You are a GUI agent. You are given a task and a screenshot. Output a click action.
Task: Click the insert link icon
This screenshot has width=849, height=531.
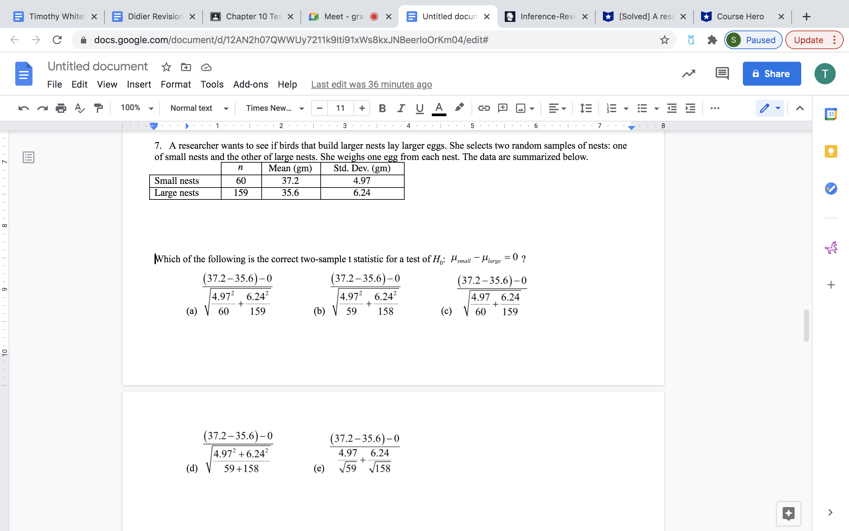[484, 109]
